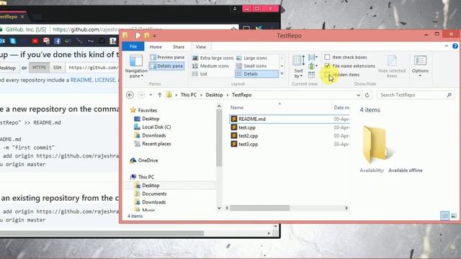The width and height of the screenshot is (461, 259).
Task: Open Desktop under Favorites
Action: [151, 119]
